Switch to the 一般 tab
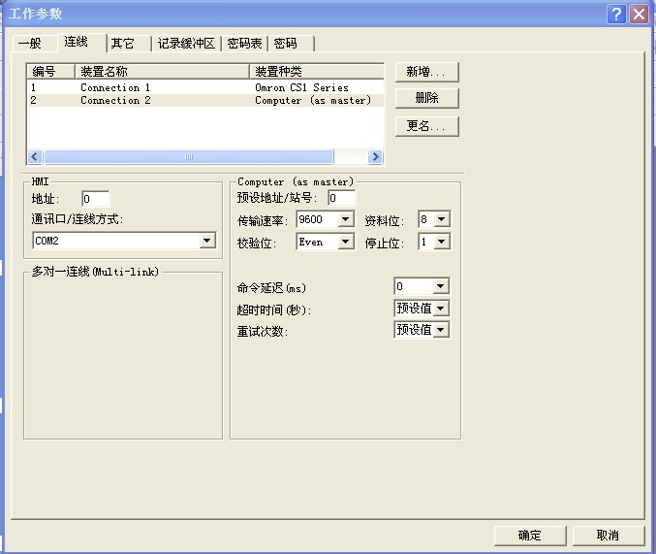The height and width of the screenshot is (554, 656). tap(30, 44)
